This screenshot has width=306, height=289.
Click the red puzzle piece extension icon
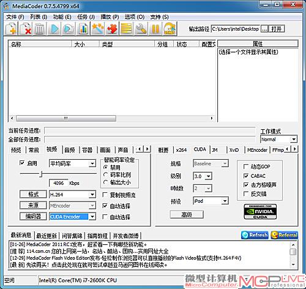[112, 29]
